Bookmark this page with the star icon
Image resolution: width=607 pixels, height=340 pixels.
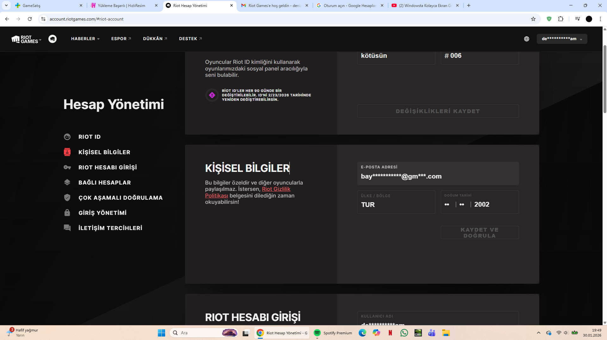(533, 19)
